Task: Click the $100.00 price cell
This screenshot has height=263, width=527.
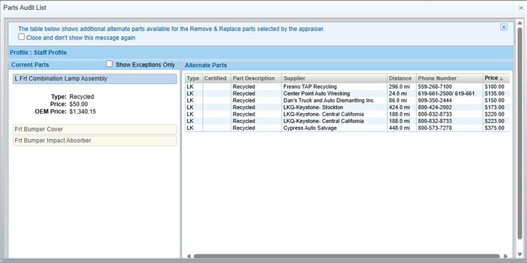Action: click(x=495, y=87)
